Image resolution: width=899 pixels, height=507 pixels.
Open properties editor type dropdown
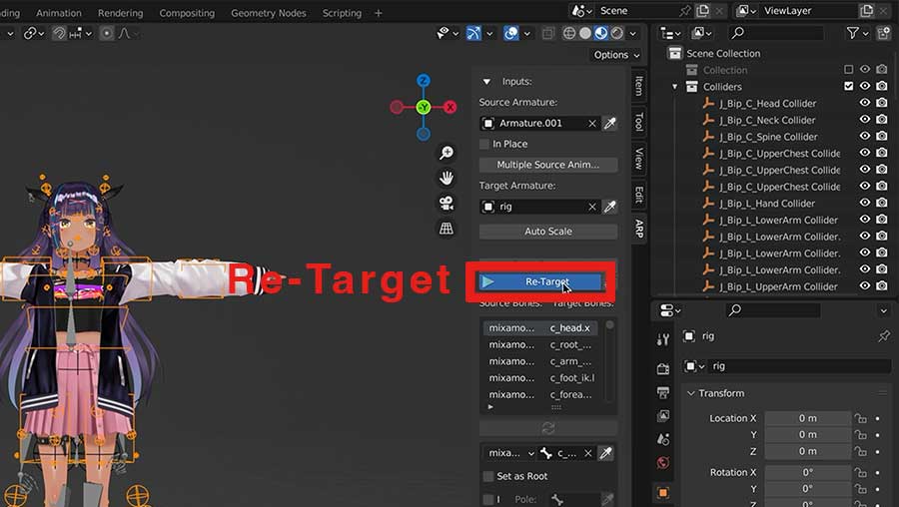click(670, 310)
